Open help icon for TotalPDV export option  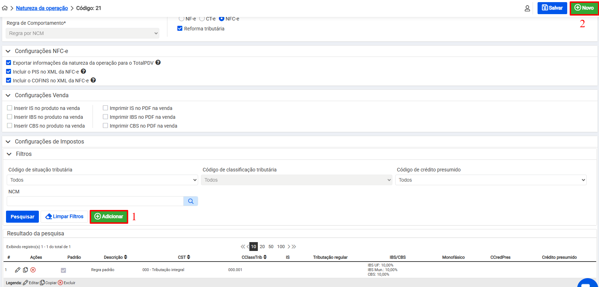(x=158, y=63)
